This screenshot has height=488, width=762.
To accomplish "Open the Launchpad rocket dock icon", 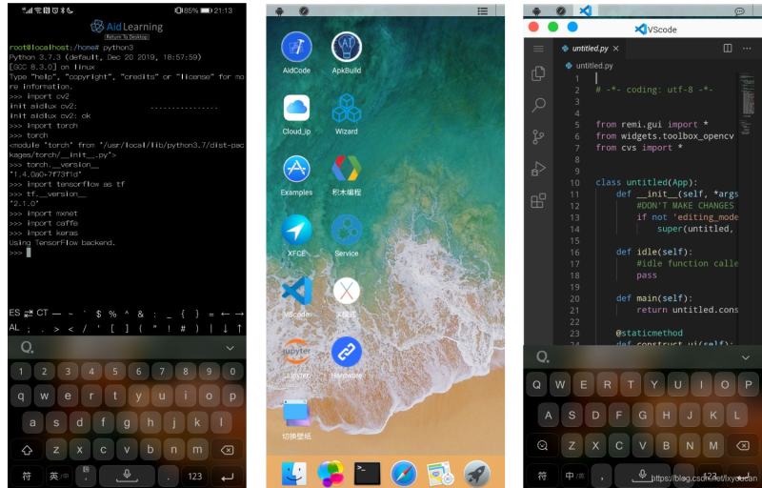I will click(x=477, y=474).
